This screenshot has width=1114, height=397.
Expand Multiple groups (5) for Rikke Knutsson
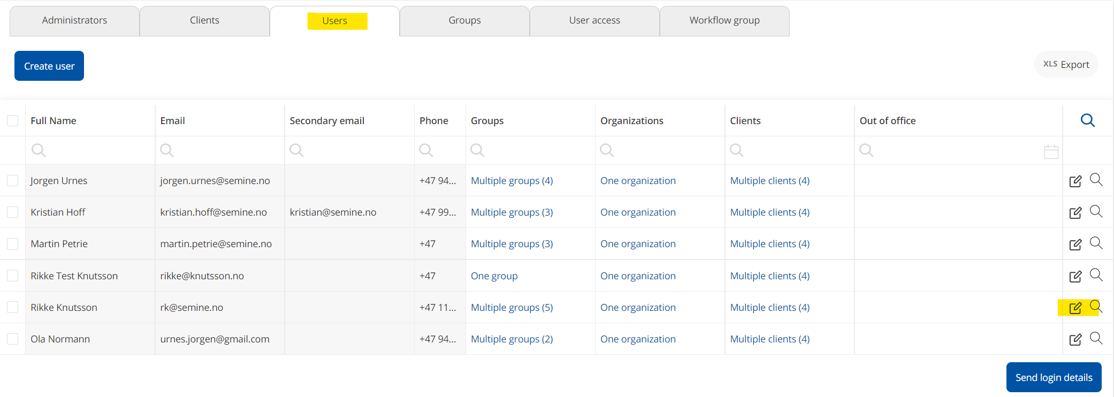(x=512, y=308)
